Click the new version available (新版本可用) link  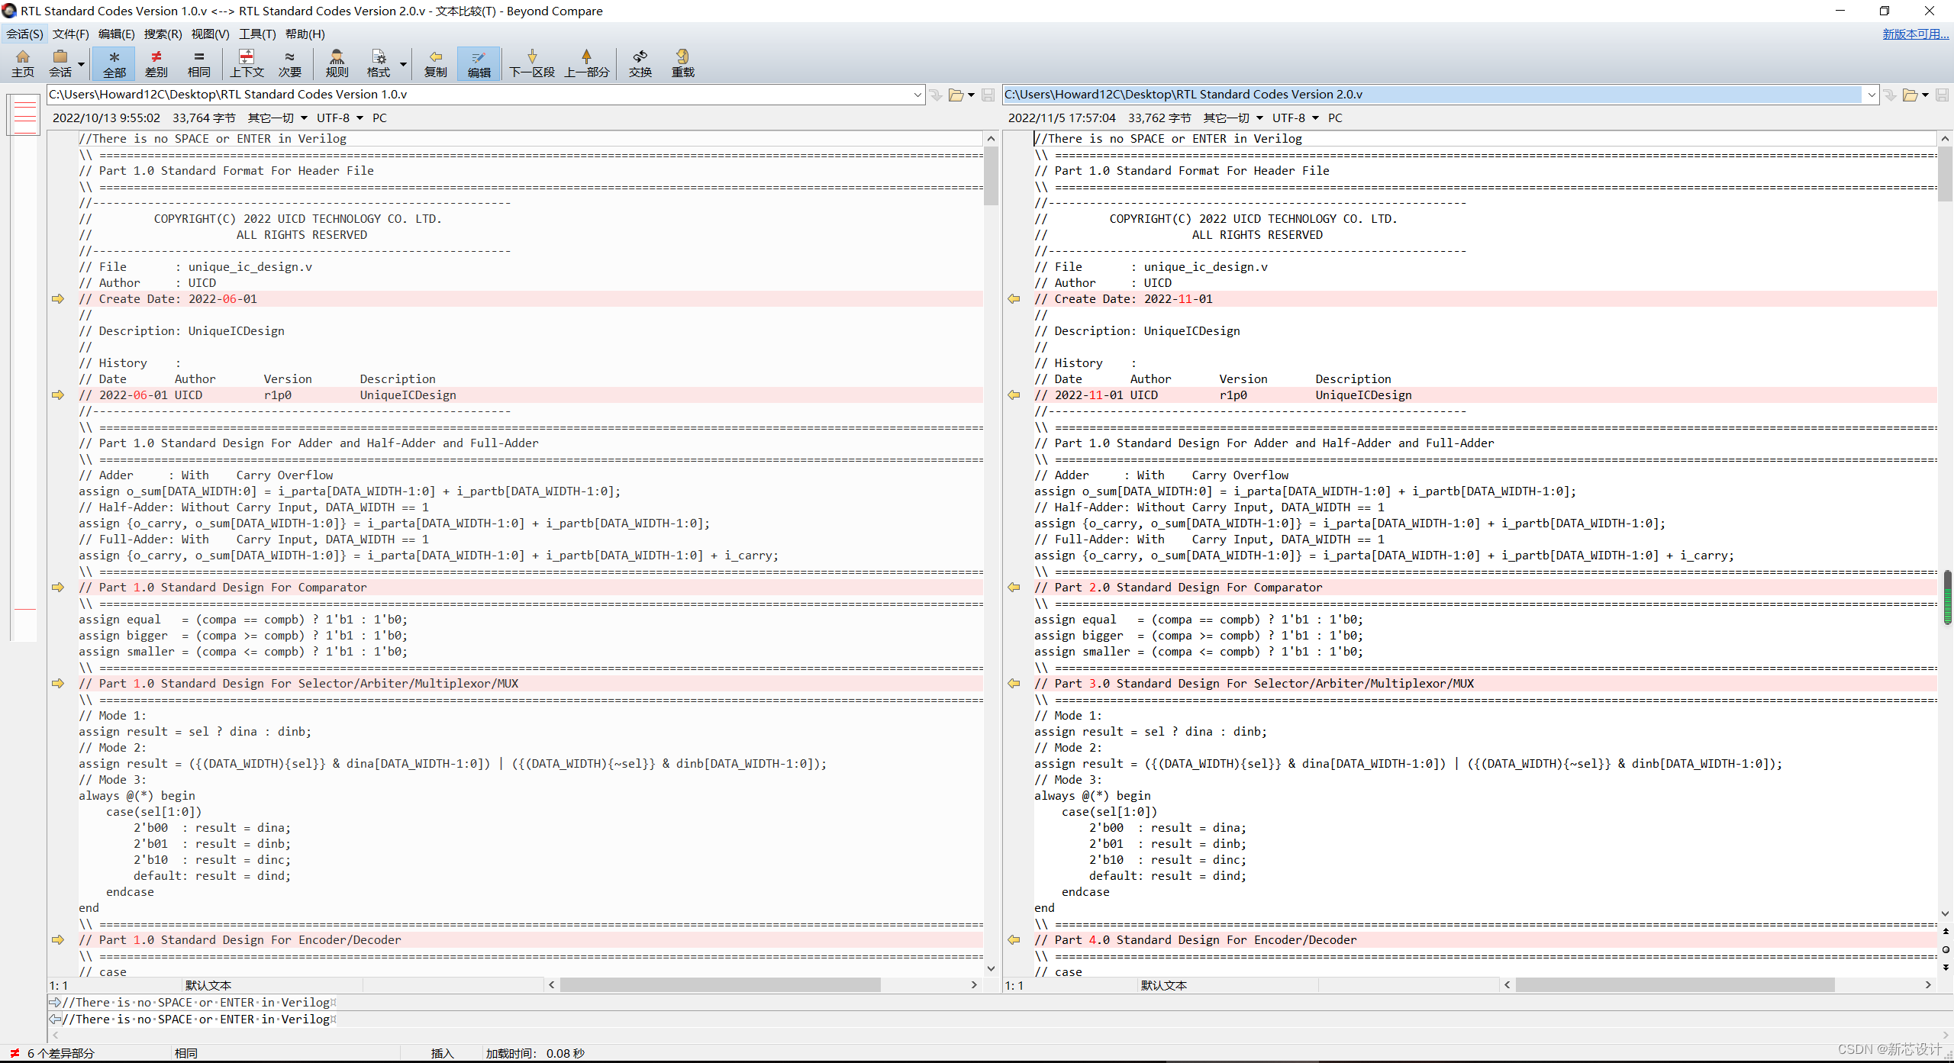point(1915,34)
